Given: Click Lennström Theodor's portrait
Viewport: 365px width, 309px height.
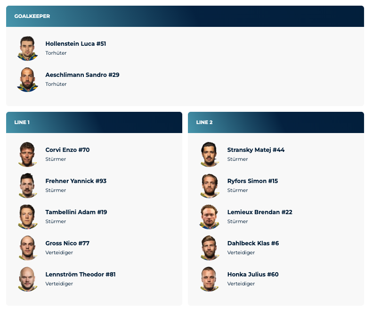Looking at the screenshot, I should click(x=28, y=279).
